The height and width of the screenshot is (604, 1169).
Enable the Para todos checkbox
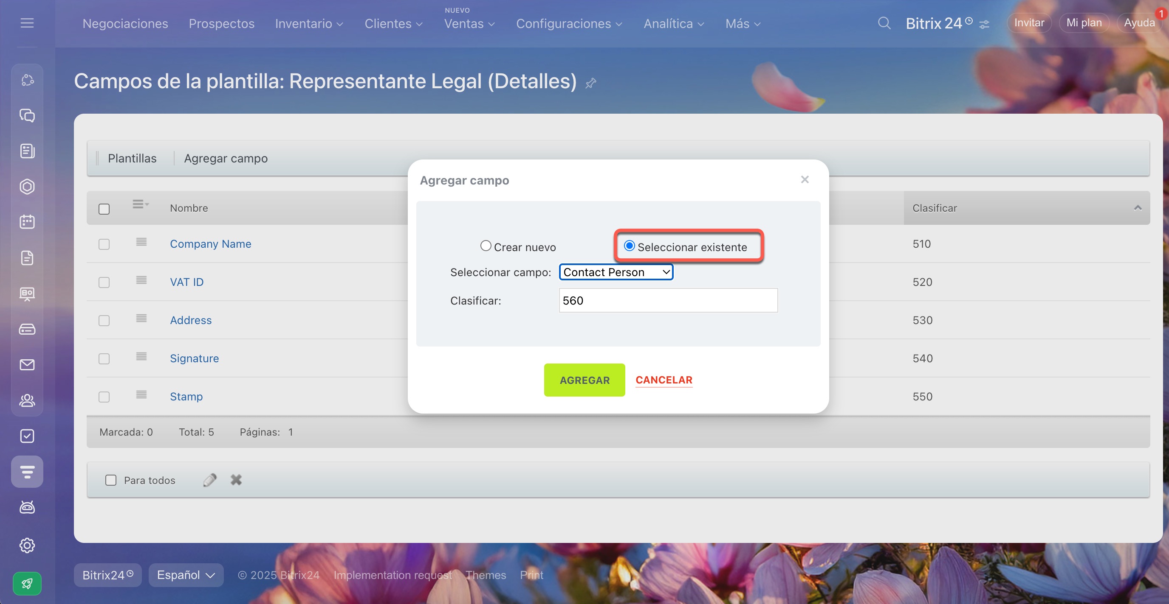(111, 480)
